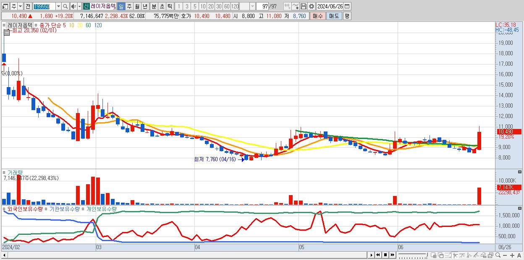Open chart settings gear icon

pos(312,6)
